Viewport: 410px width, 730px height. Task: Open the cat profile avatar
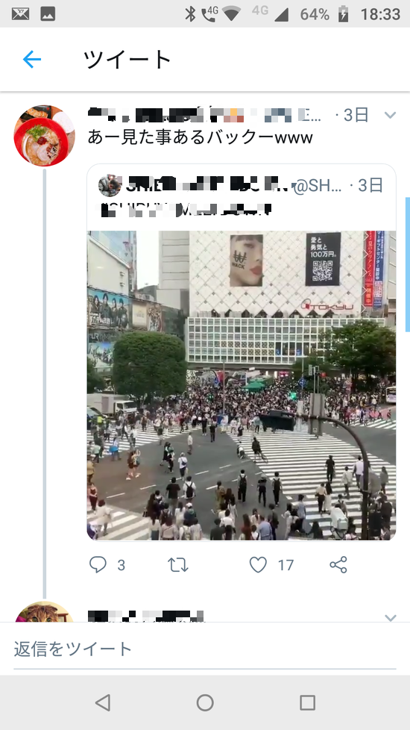44,612
